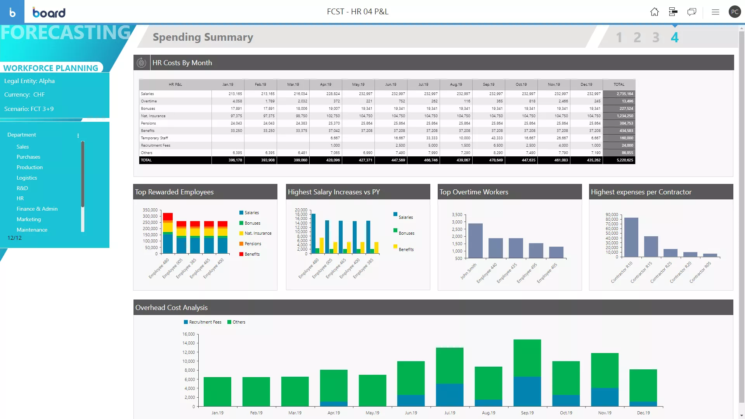
Task: Click the PC user avatar
Action: coord(735,12)
